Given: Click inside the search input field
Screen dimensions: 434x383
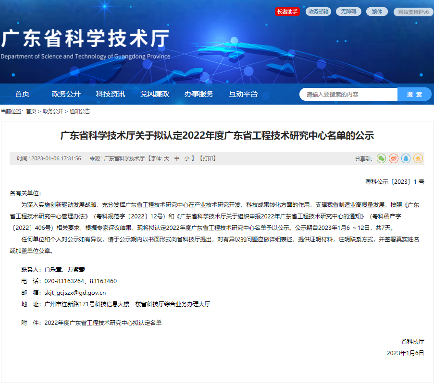Looking at the screenshot, I should click(346, 94).
